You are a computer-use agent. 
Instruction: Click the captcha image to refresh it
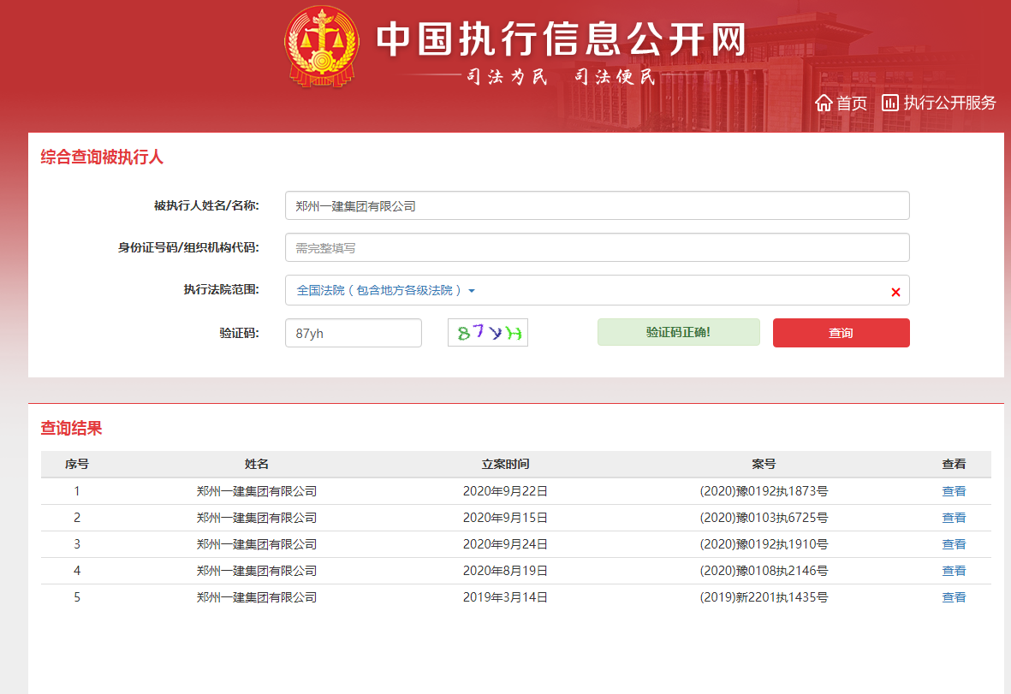coord(487,332)
